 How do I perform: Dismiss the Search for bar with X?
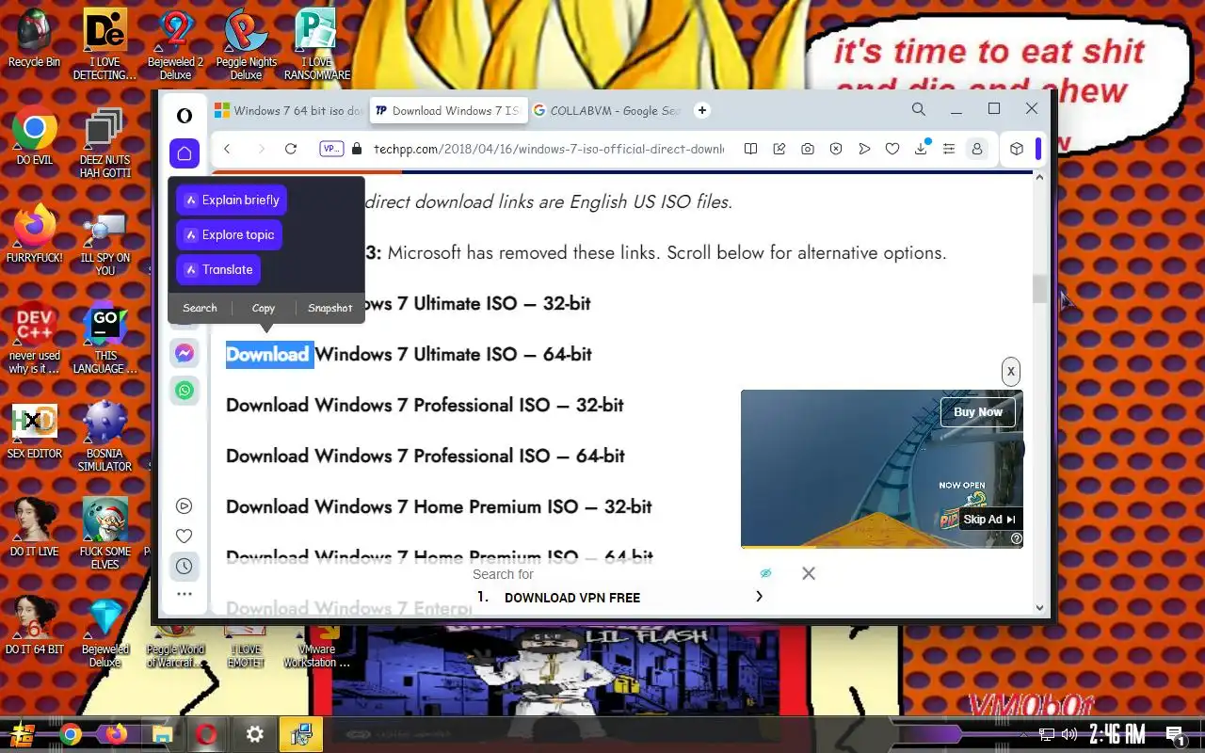click(x=809, y=573)
